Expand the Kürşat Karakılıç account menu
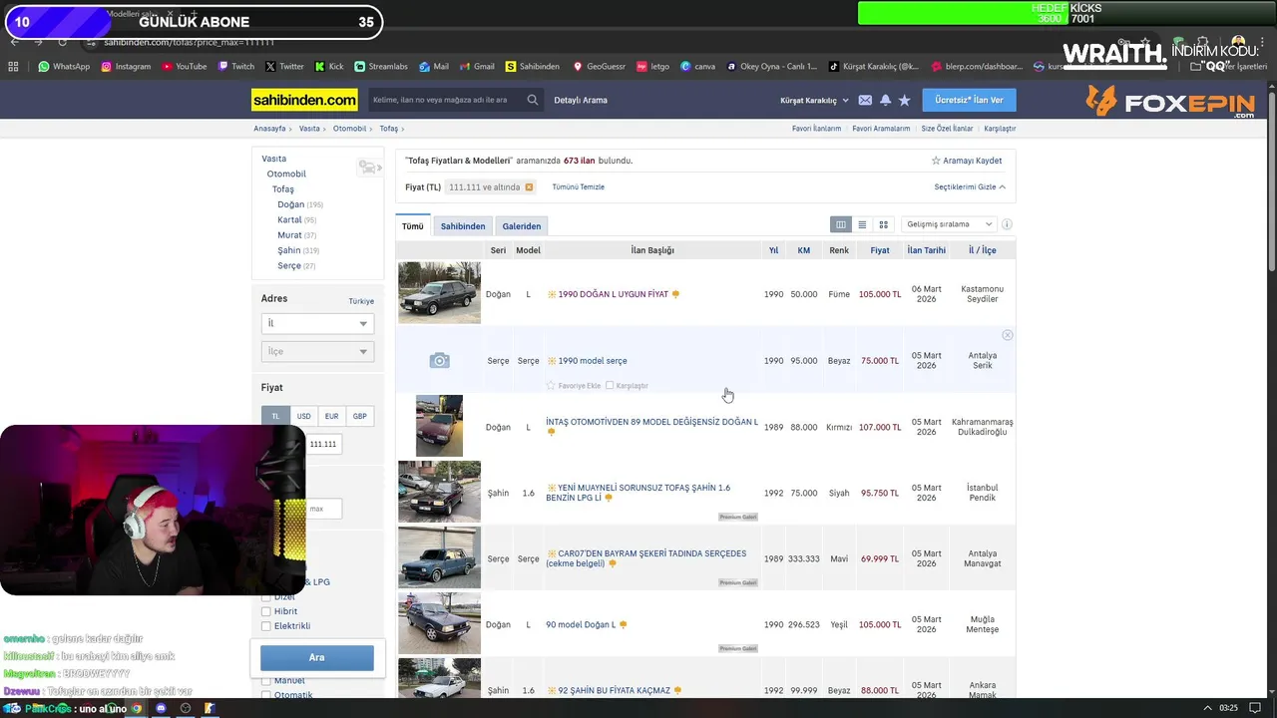This screenshot has height=718, width=1277. pyautogui.click(x=814, y=100)
